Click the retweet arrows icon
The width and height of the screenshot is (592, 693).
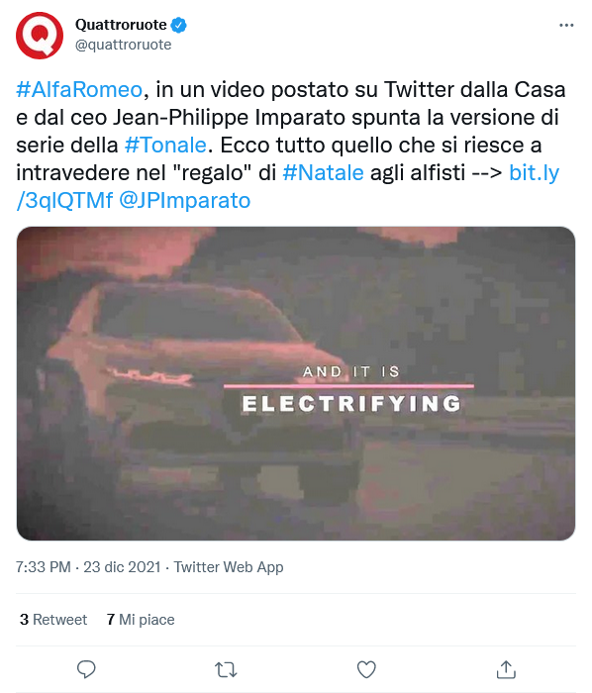click(226, 669)
